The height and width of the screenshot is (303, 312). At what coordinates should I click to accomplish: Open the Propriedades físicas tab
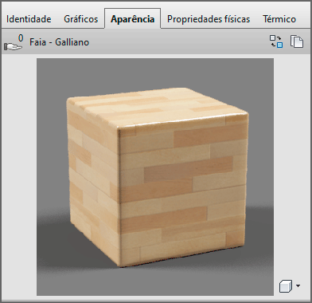coord(209,19)
